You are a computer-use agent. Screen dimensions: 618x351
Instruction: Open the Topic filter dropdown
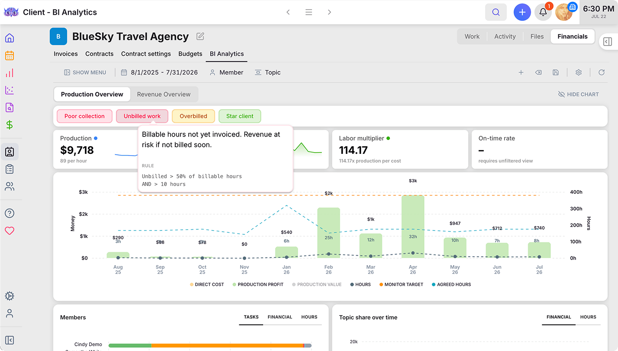[267, 72]
